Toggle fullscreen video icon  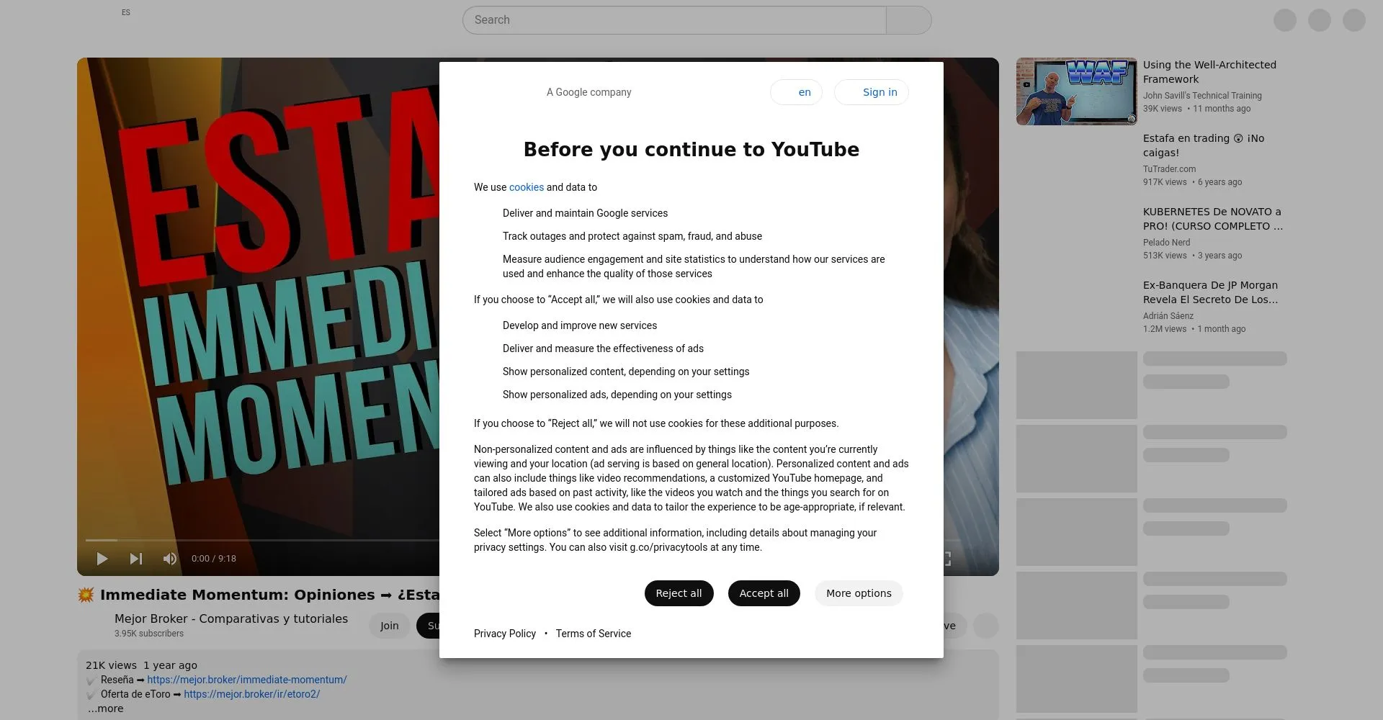(x=946, y=559)
